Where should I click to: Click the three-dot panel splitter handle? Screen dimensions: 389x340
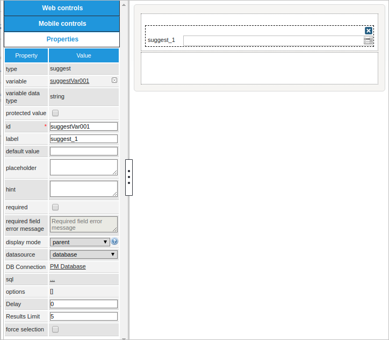pyautogui.click(x=129, y=177)
